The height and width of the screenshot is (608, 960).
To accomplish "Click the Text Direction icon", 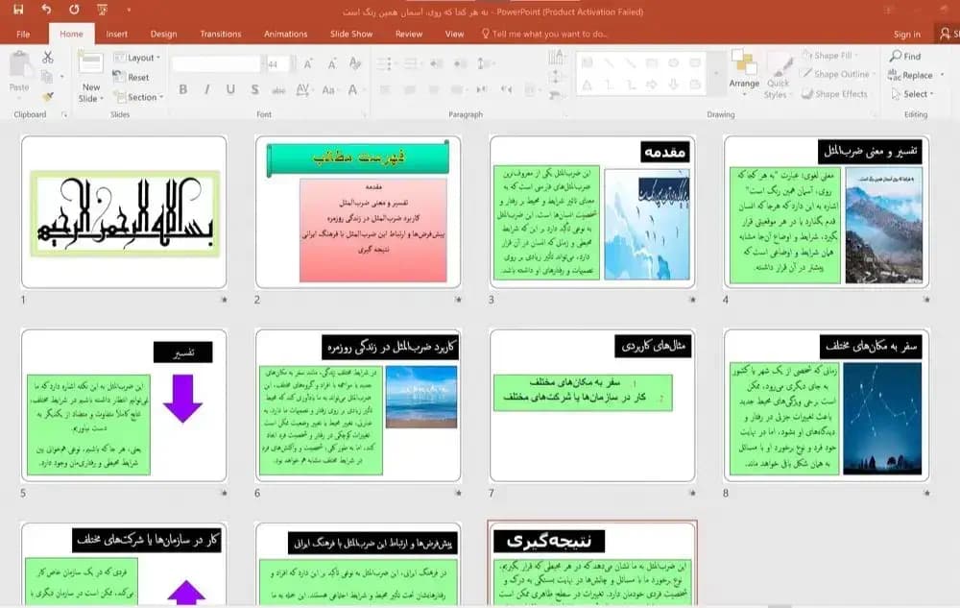I will [556, 58].
